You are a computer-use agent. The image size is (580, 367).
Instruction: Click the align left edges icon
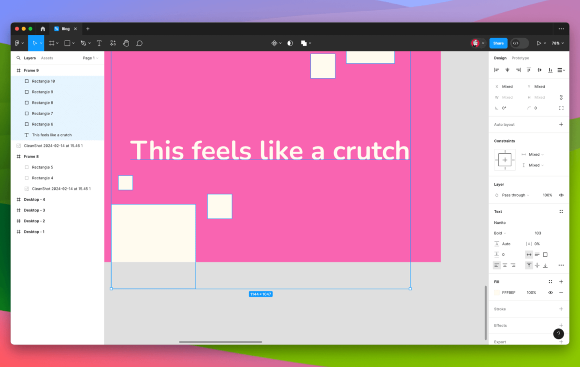click(x=496, y=70)
